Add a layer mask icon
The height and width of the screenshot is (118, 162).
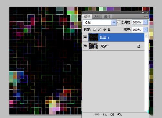(x=112, y=114)
